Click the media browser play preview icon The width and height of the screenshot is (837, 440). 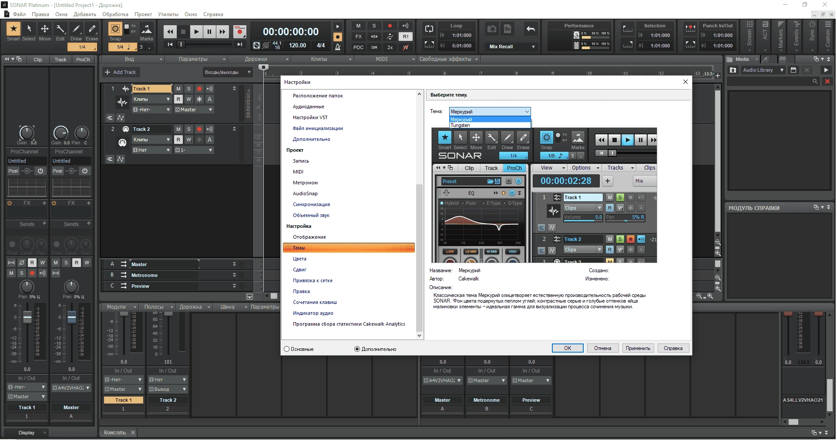pyautogui.click(x=826, y=70)
